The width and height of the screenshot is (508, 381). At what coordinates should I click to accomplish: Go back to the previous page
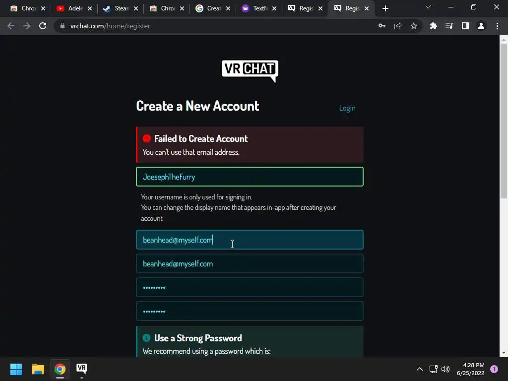(x=11, y=26)
